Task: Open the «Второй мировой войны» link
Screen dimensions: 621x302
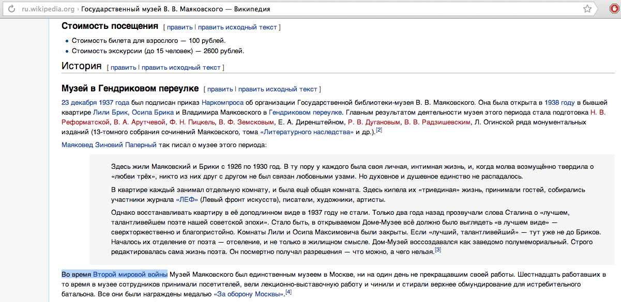Action: tap(130, 274)
